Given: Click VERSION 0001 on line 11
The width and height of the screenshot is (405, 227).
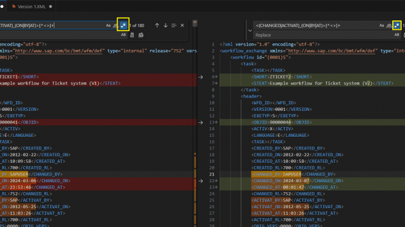Looking at the screenshot, I should click(281, 109).
